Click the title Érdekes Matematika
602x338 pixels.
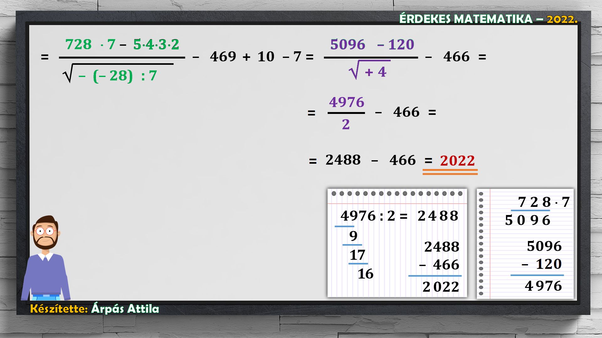click(x=466, y=19)
